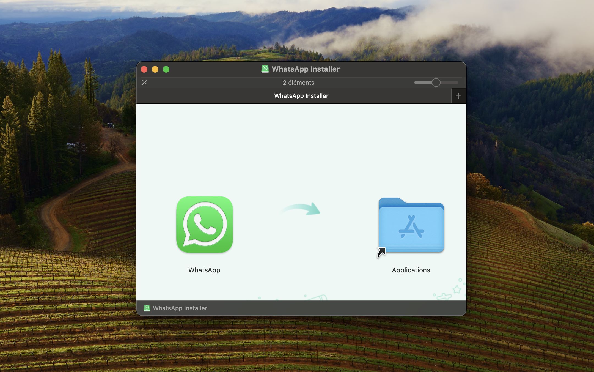The width and height of the screenshot is (594, 372).
Task: Zoom the window with the green button
Action: (166, 69)
